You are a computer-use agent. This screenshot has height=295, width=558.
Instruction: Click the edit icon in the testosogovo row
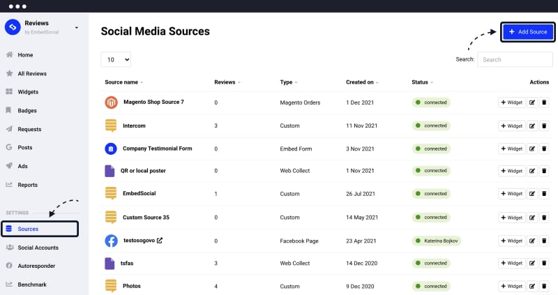(x=532, y=241)
